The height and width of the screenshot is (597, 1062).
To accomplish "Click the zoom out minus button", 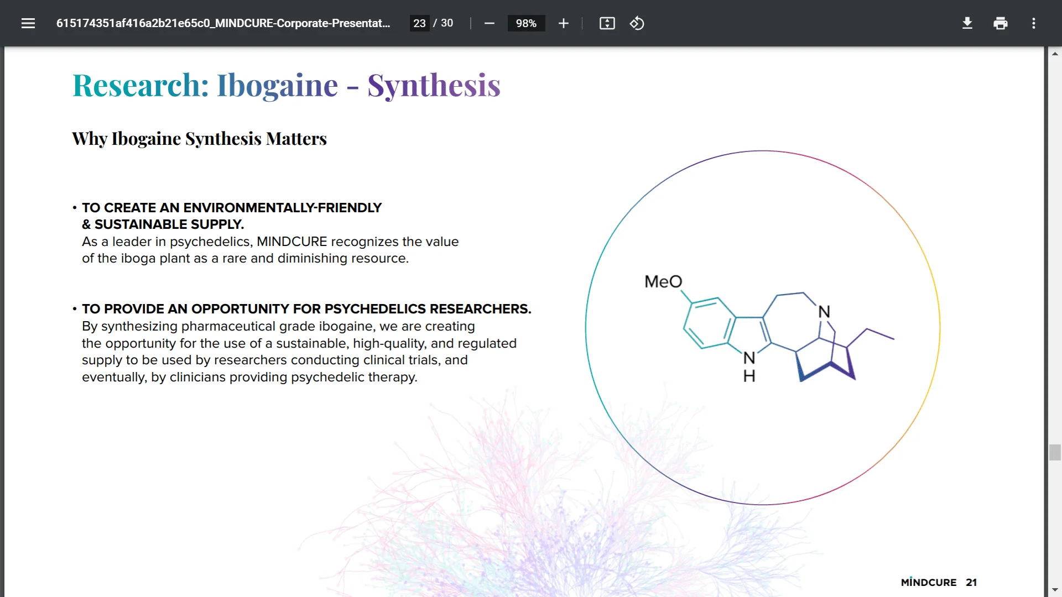I will click(489, 23).
